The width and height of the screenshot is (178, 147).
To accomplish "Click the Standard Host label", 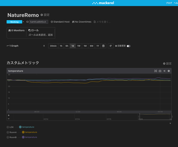I will (x=60, y=22).
